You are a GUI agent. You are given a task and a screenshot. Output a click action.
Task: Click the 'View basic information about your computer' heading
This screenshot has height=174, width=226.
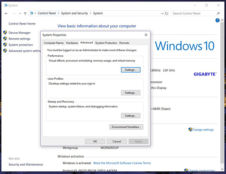click(x=97, y=26)
